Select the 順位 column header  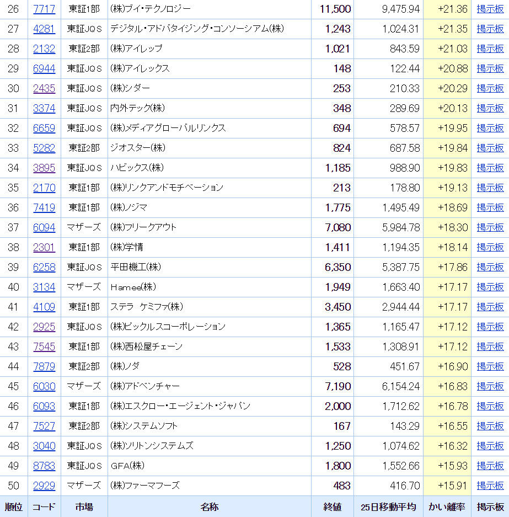pyautogui.click(x=13, y=507)
